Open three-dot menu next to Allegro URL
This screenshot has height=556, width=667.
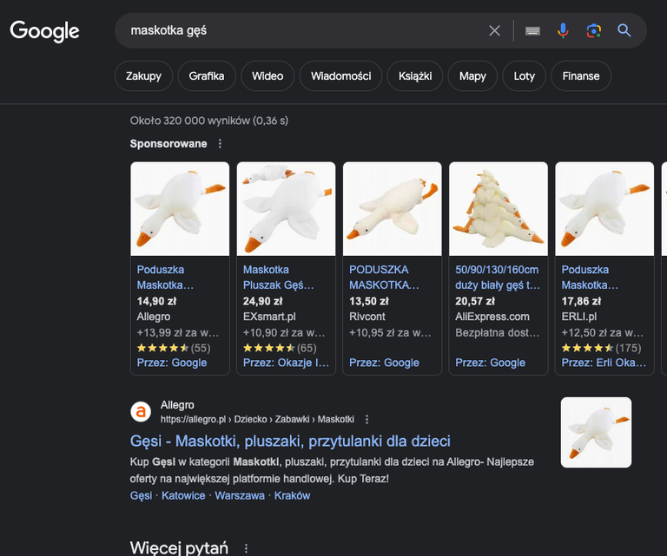coord(367,420)
